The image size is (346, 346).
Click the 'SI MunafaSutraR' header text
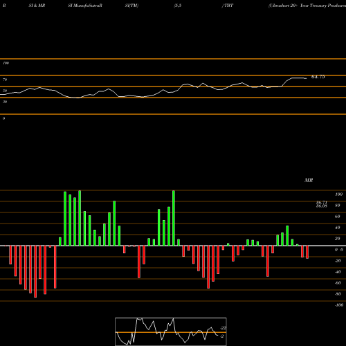[85, 6]
